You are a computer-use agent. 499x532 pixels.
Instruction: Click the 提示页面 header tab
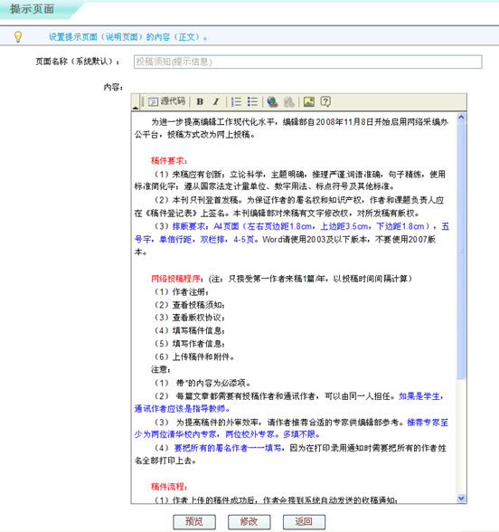click(33, 9)
